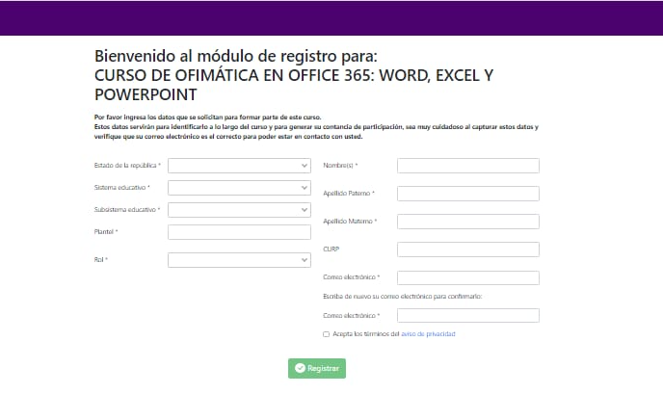Focus the first Correo electrónico field
The width and height of the screenshot is (663, 420).
(x=468, y=277)
